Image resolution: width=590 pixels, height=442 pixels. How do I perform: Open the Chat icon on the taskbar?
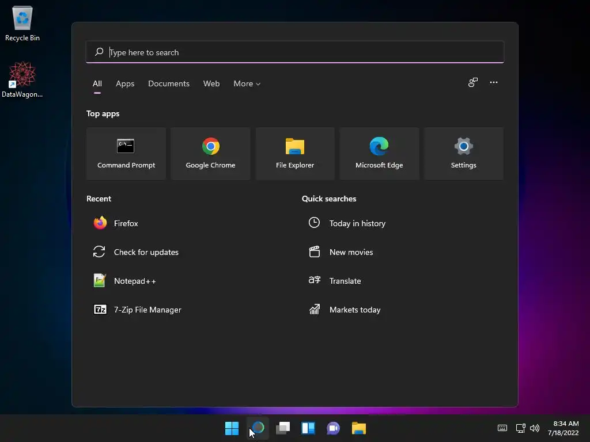pyautogui.click(x=334, y=428)
